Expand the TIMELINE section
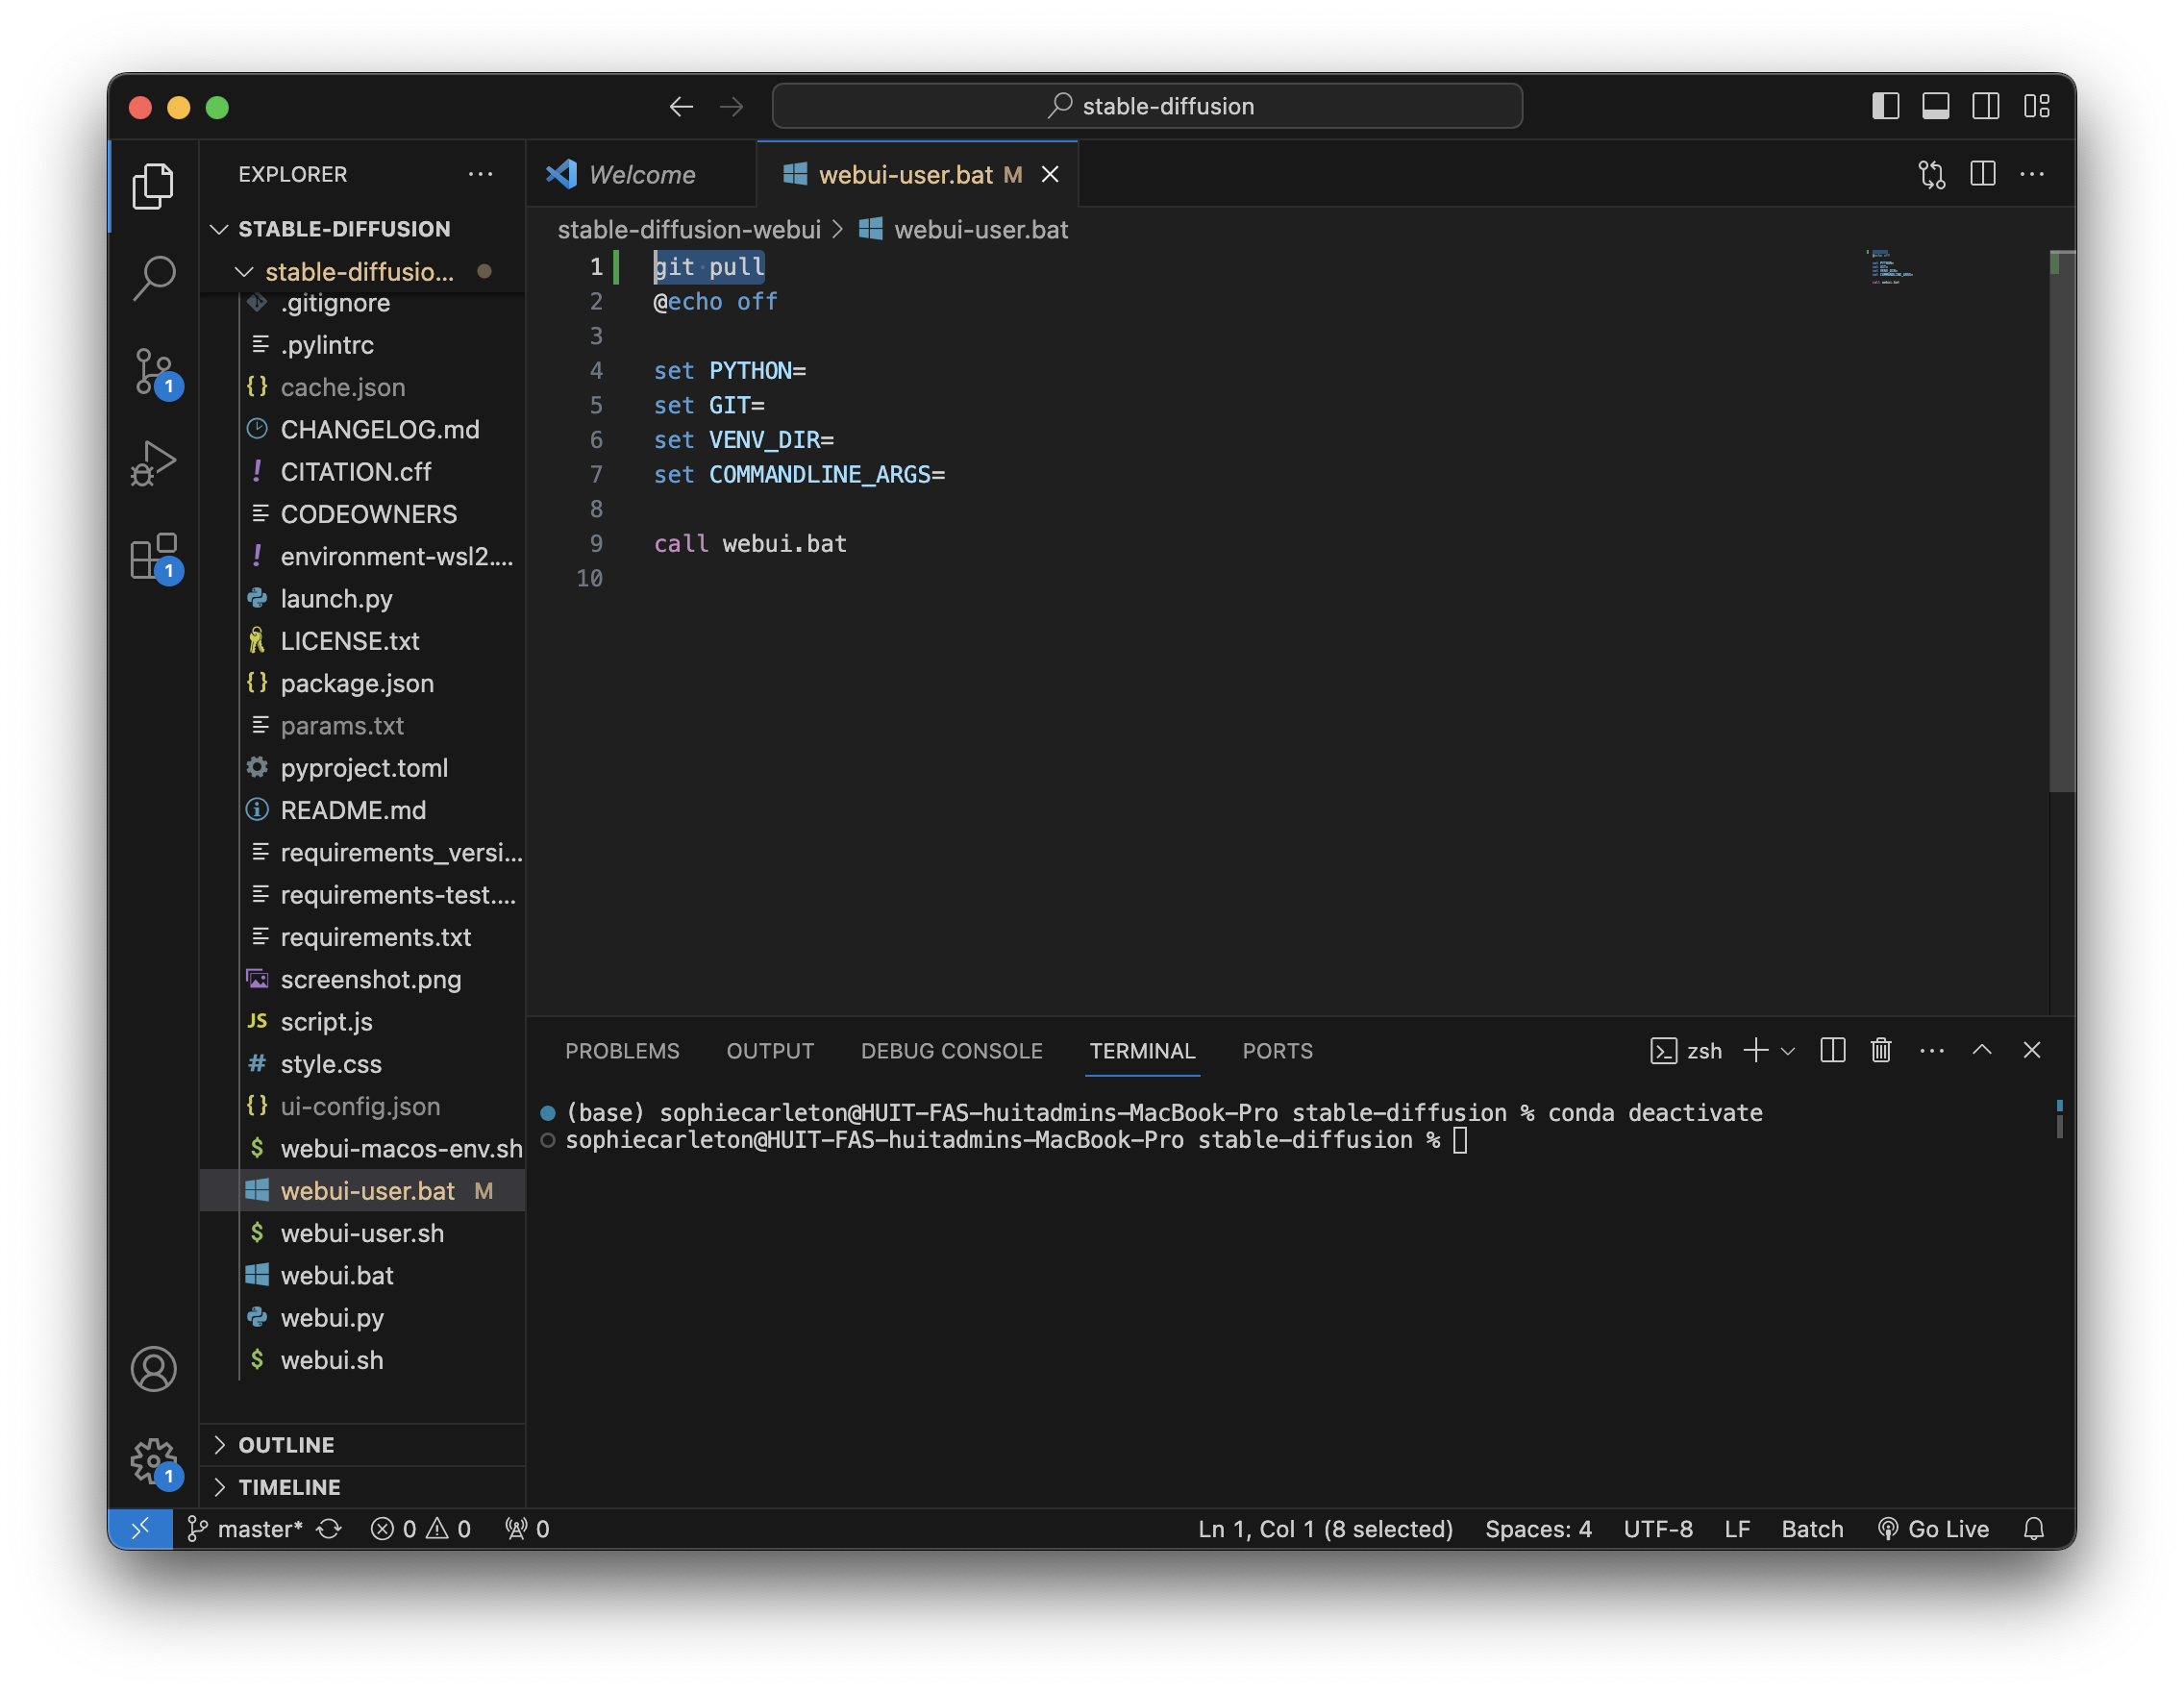Image resolution: width=2184 pixels, height=1692 pixels. [x=289, y=1487]
